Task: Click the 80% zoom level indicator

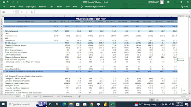Action: (187, 100)
